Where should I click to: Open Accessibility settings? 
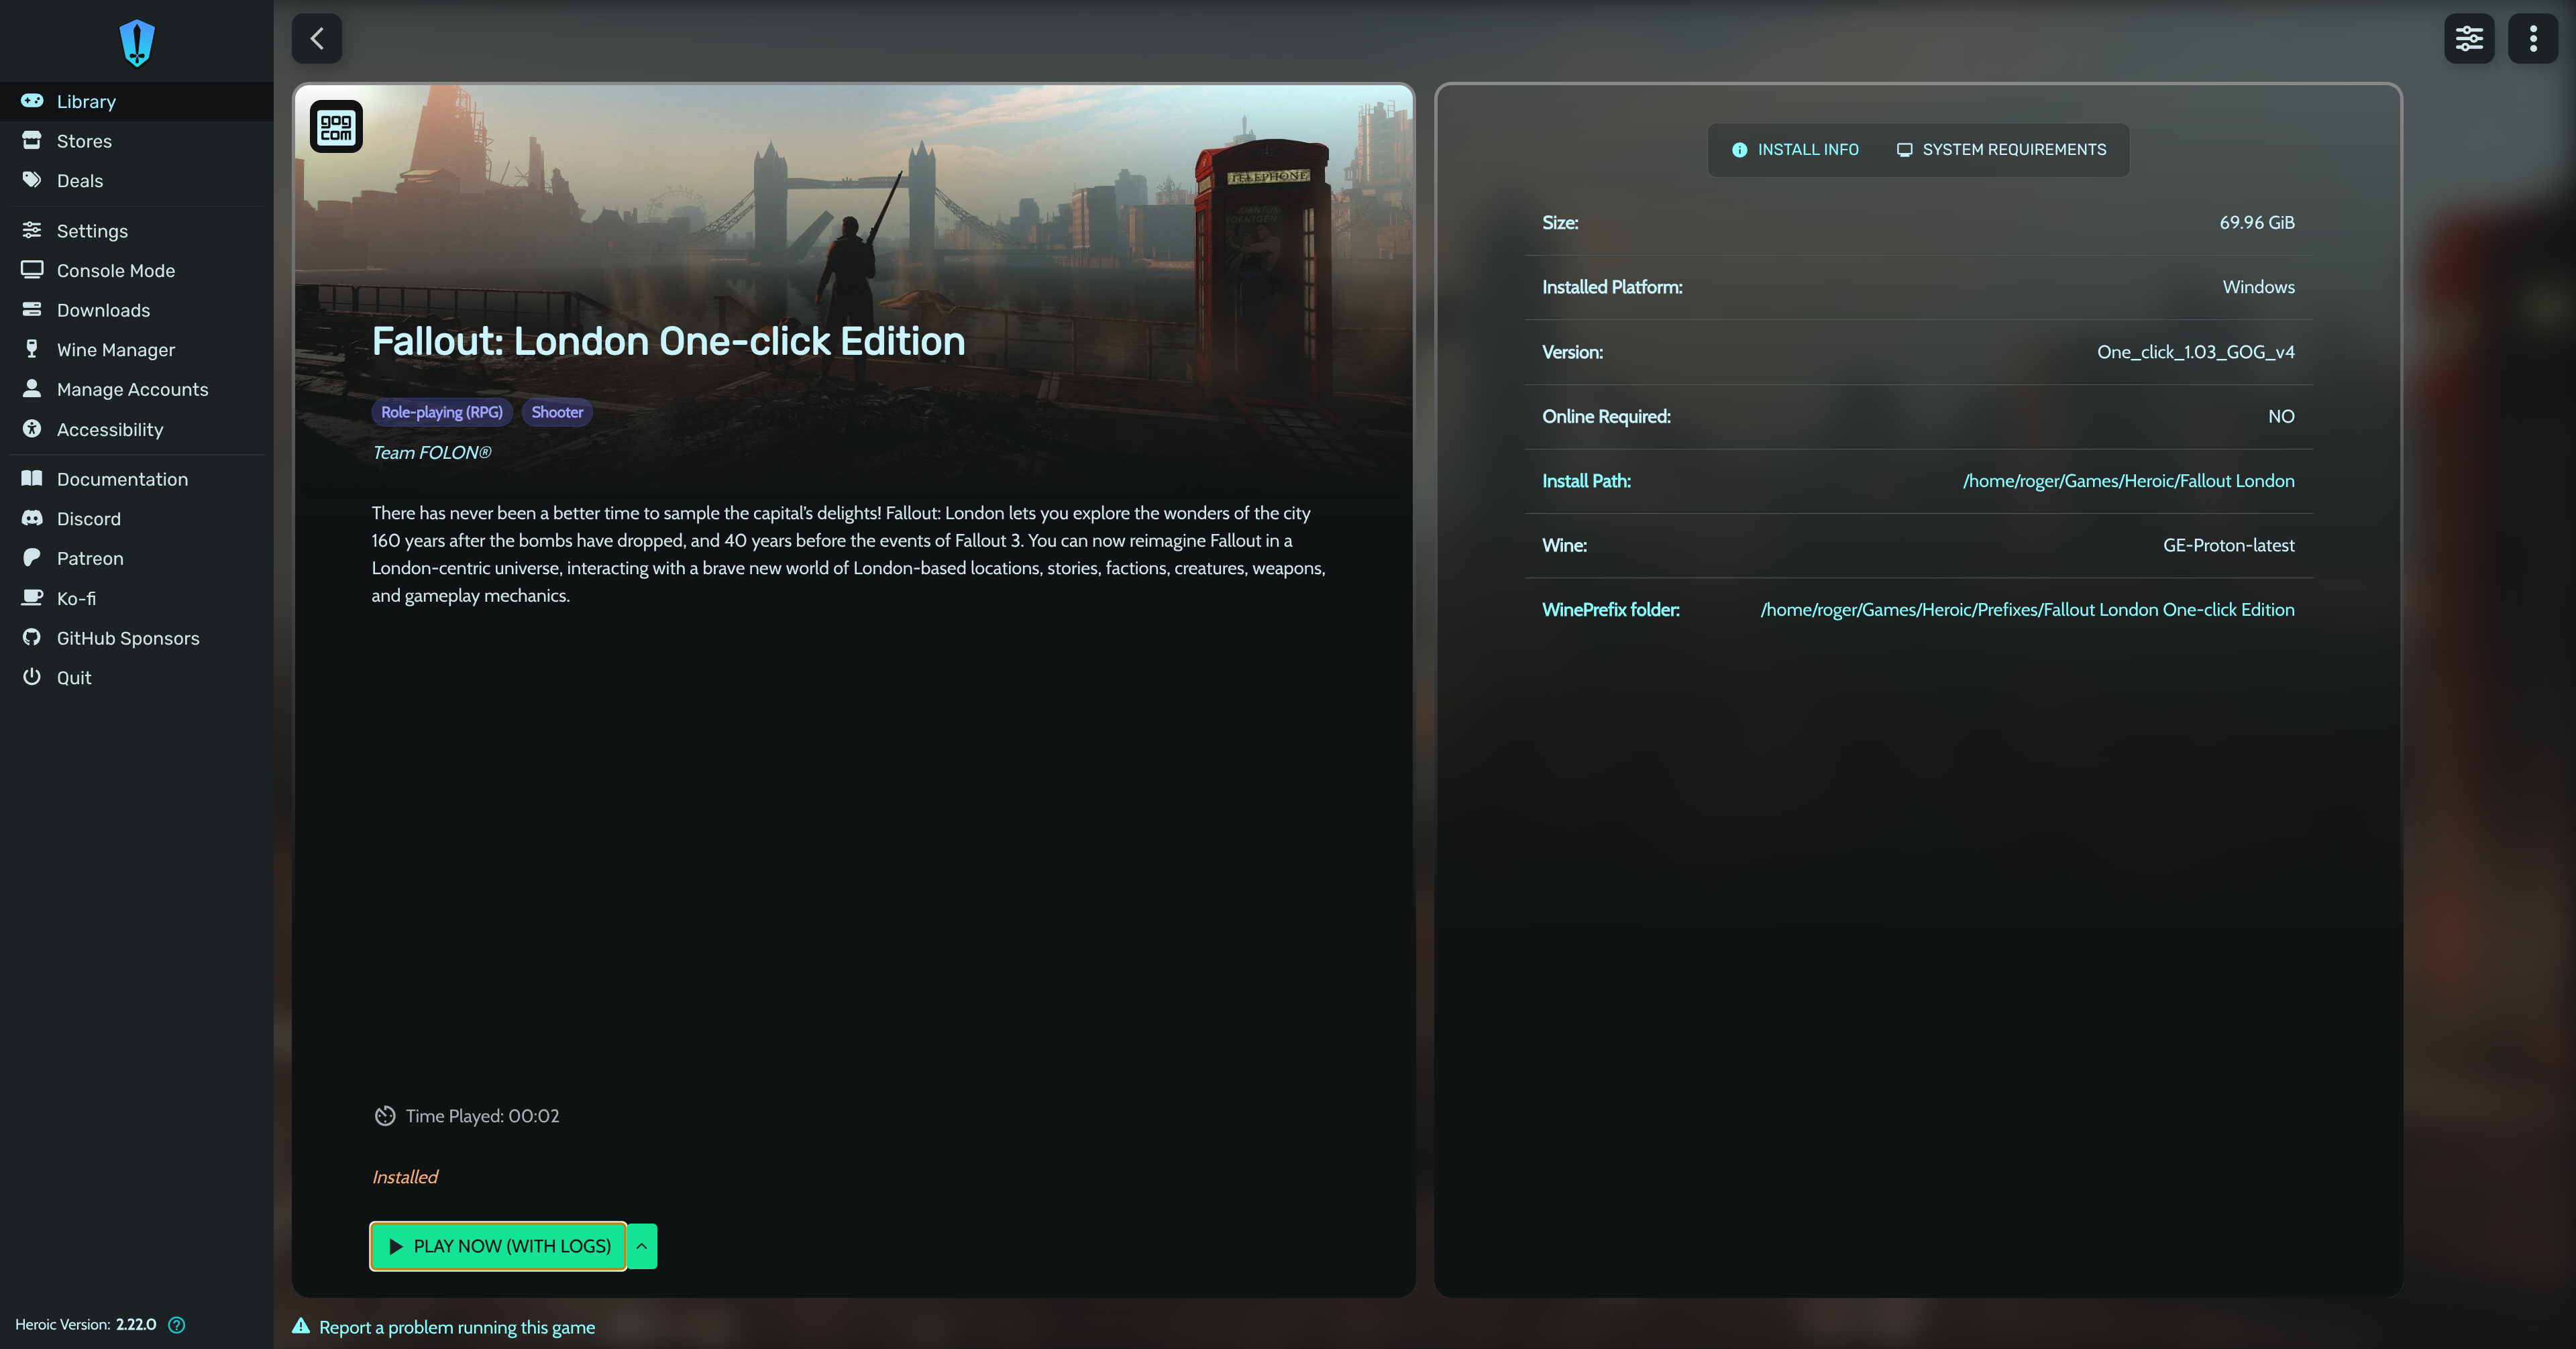pos(136,429)
